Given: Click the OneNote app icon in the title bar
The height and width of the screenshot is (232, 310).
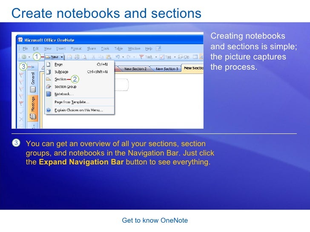Looking at the screenshot, I should click(x=20, y=40).
